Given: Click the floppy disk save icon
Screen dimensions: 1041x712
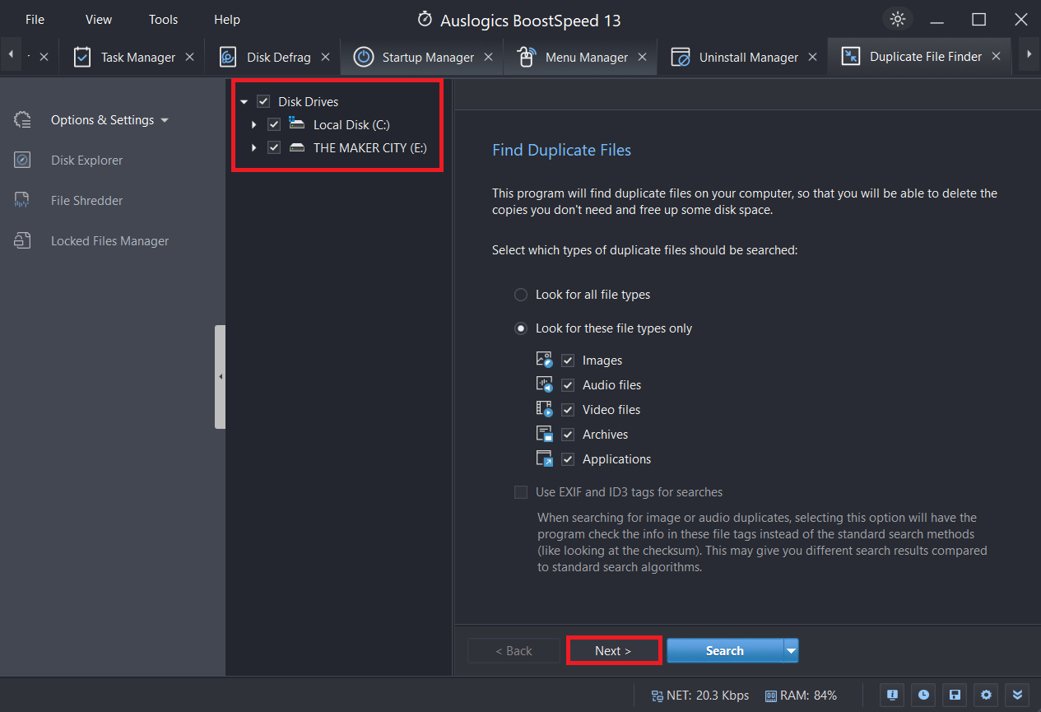Looking at the screenshot, I should pyautogui.click(x=955, y=695).
